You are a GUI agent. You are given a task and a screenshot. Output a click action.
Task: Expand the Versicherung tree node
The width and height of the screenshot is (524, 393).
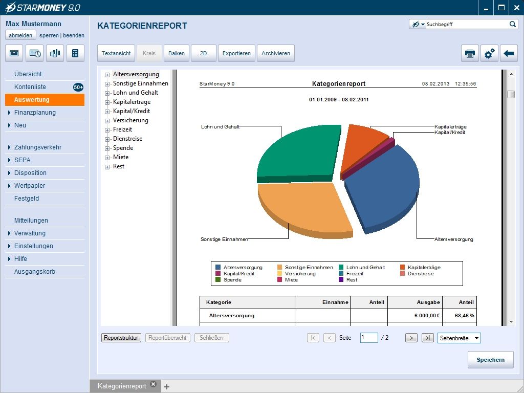(x=107, y=121)
